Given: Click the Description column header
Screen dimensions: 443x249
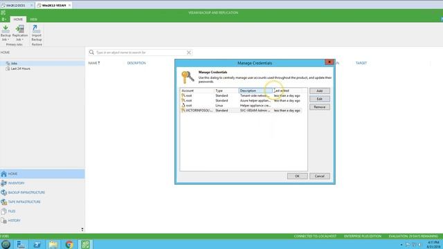Looking at the screenshot, I should pyautogui.click(x=255, y=91).
